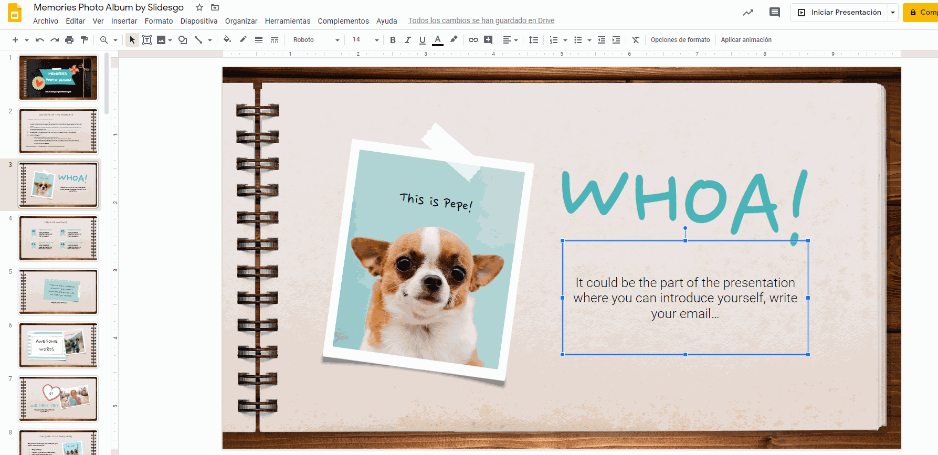Screen dimensions: 938x455
Task: Click the saved in Drive changes link
Action: click(x=481, y=20)
